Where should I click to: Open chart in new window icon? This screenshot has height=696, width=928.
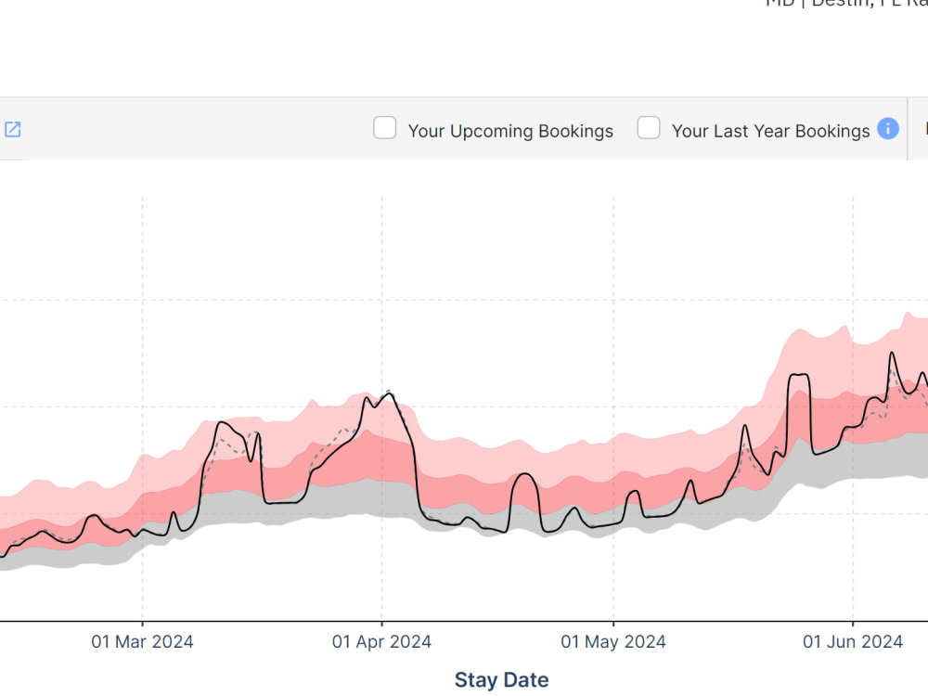[12, 130]
